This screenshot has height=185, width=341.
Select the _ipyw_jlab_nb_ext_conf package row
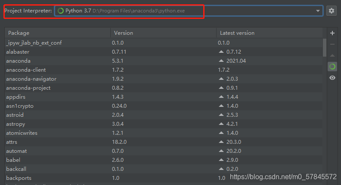[x=164, y=43]
